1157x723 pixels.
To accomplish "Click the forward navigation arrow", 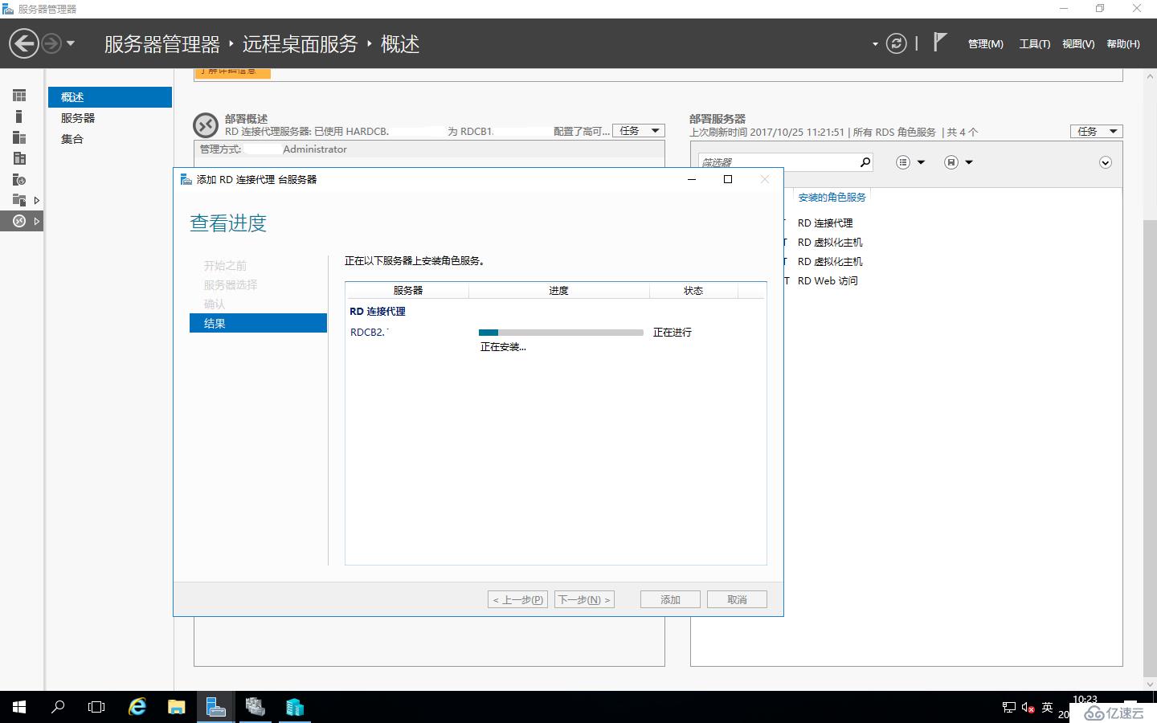I will [51, 43].
